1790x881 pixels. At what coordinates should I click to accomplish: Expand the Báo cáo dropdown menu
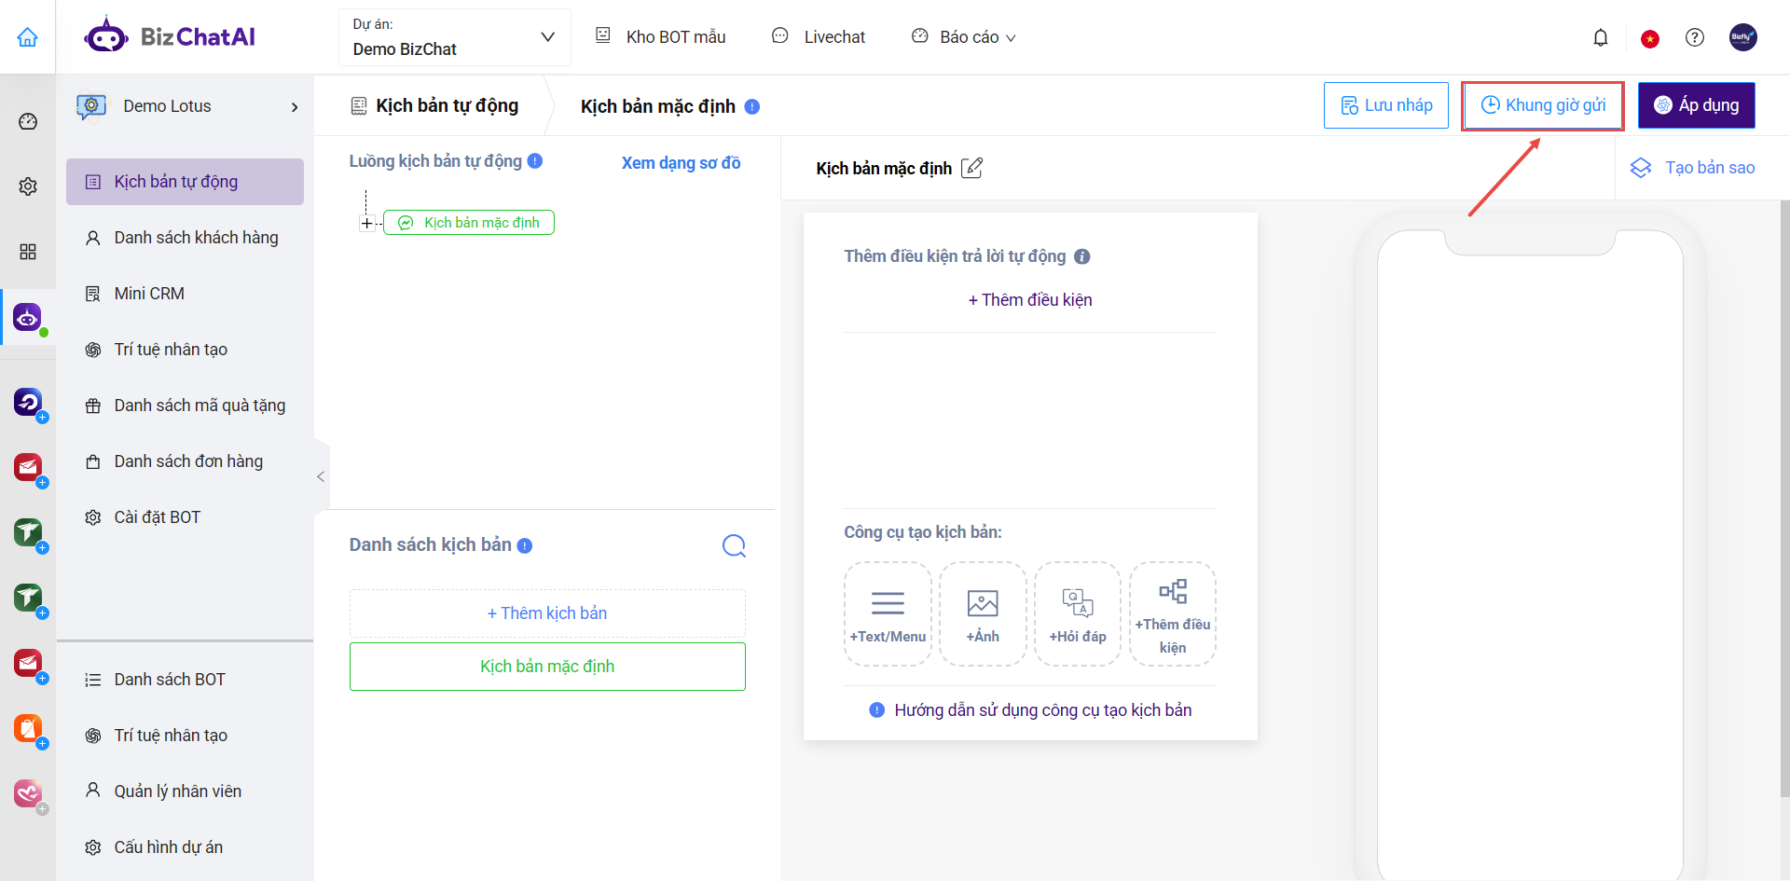(964, 37)
